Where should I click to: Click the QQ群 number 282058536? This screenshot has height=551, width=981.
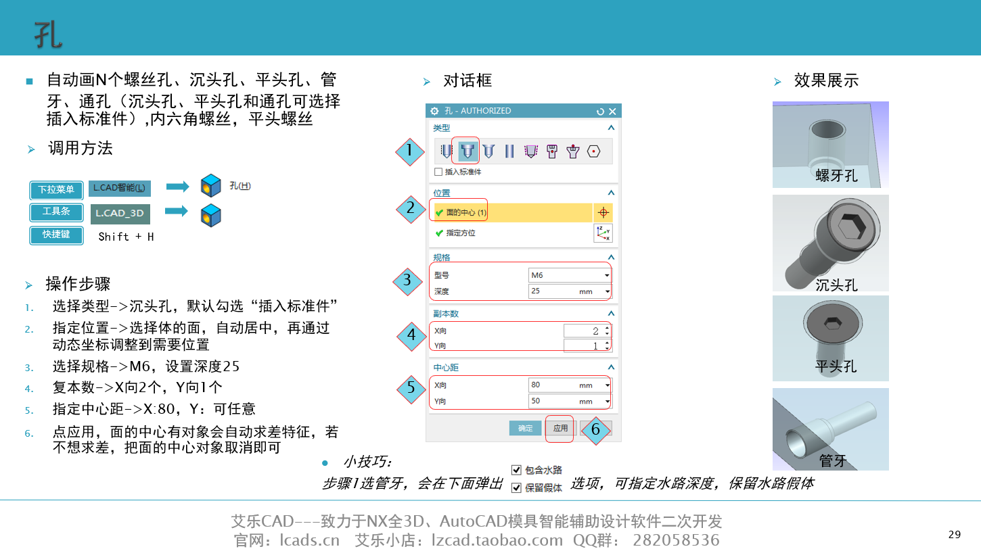(676, 540)
